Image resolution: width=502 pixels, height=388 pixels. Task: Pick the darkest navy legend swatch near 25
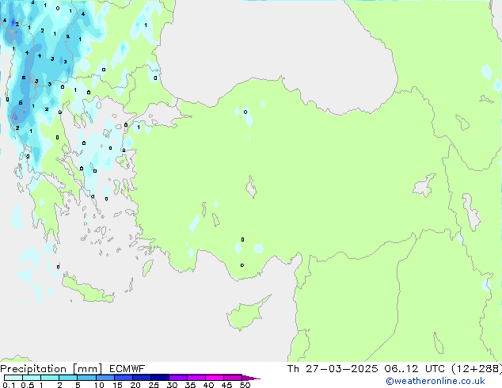[x=159, y=378]
